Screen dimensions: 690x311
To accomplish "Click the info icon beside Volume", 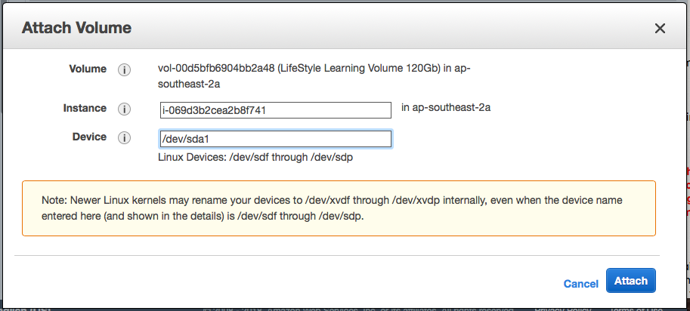I will [124, 70].
